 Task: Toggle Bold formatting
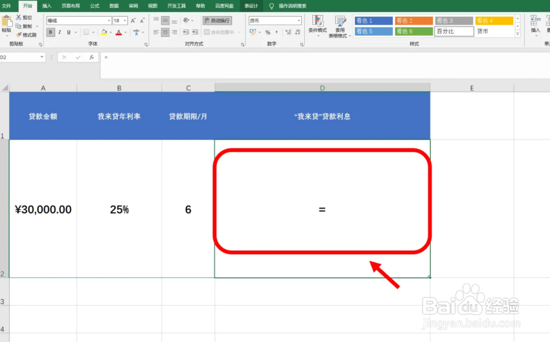pyautogui.click(x=51, y=32)
